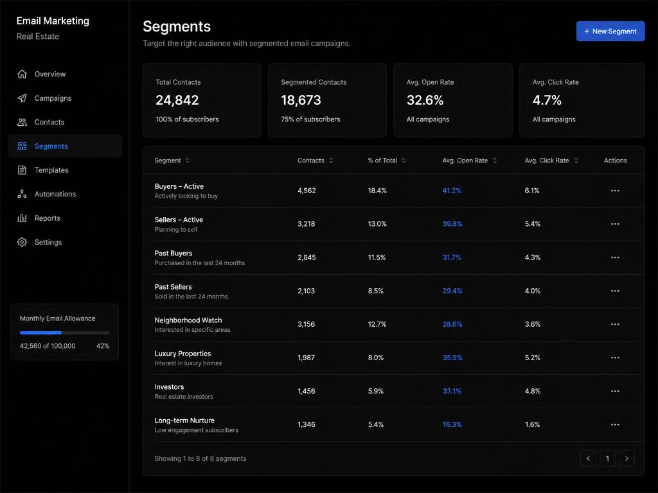The height and width of the screenshot is (493, 658).
Task: Click the 4.8% click rate cell
Action: point(533,391)
